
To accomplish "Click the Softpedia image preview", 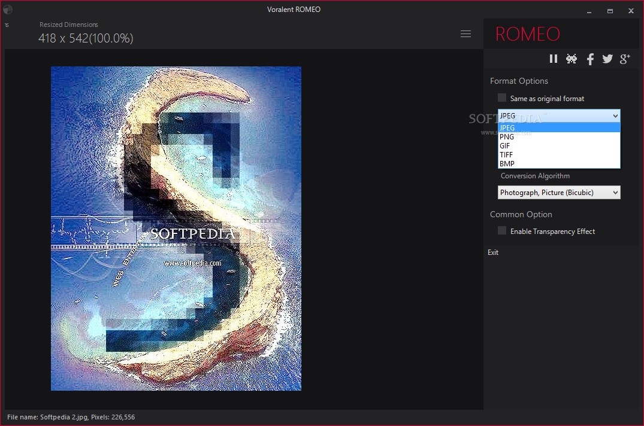I will [x=176, y=229].
